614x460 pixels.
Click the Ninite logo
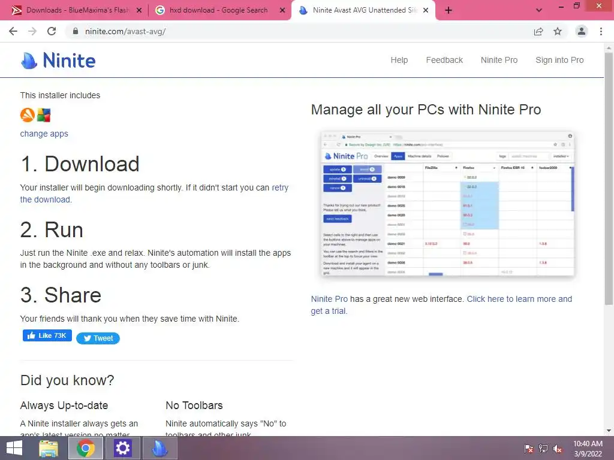point(58,60)
